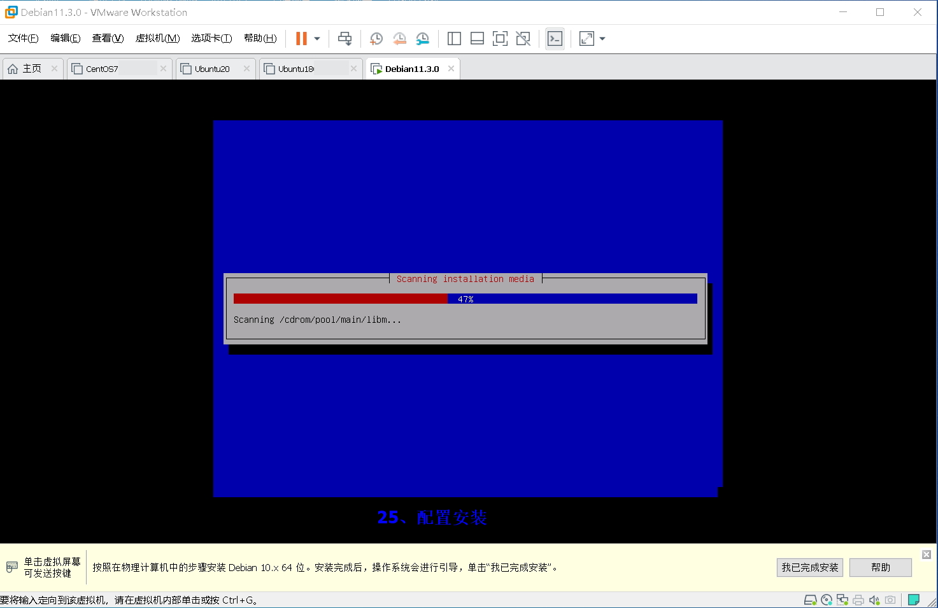Open the power options dropdown arrow next to pause
938x608 pixels.
(317, 39)
